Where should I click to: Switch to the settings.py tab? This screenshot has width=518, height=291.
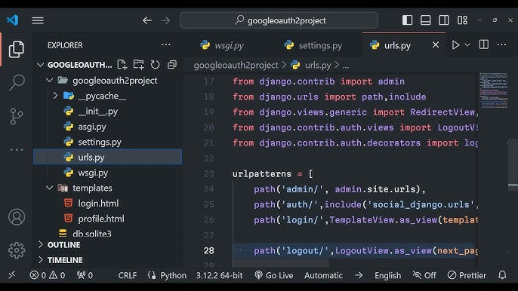313,45
